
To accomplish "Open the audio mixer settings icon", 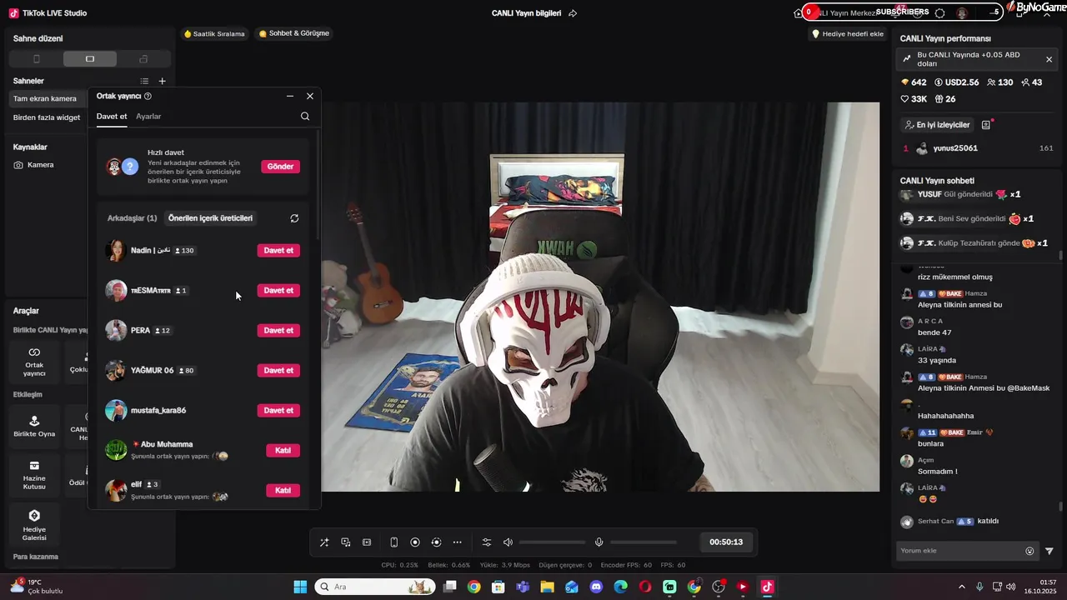I will pyautogui.click(x=487, y=542).
